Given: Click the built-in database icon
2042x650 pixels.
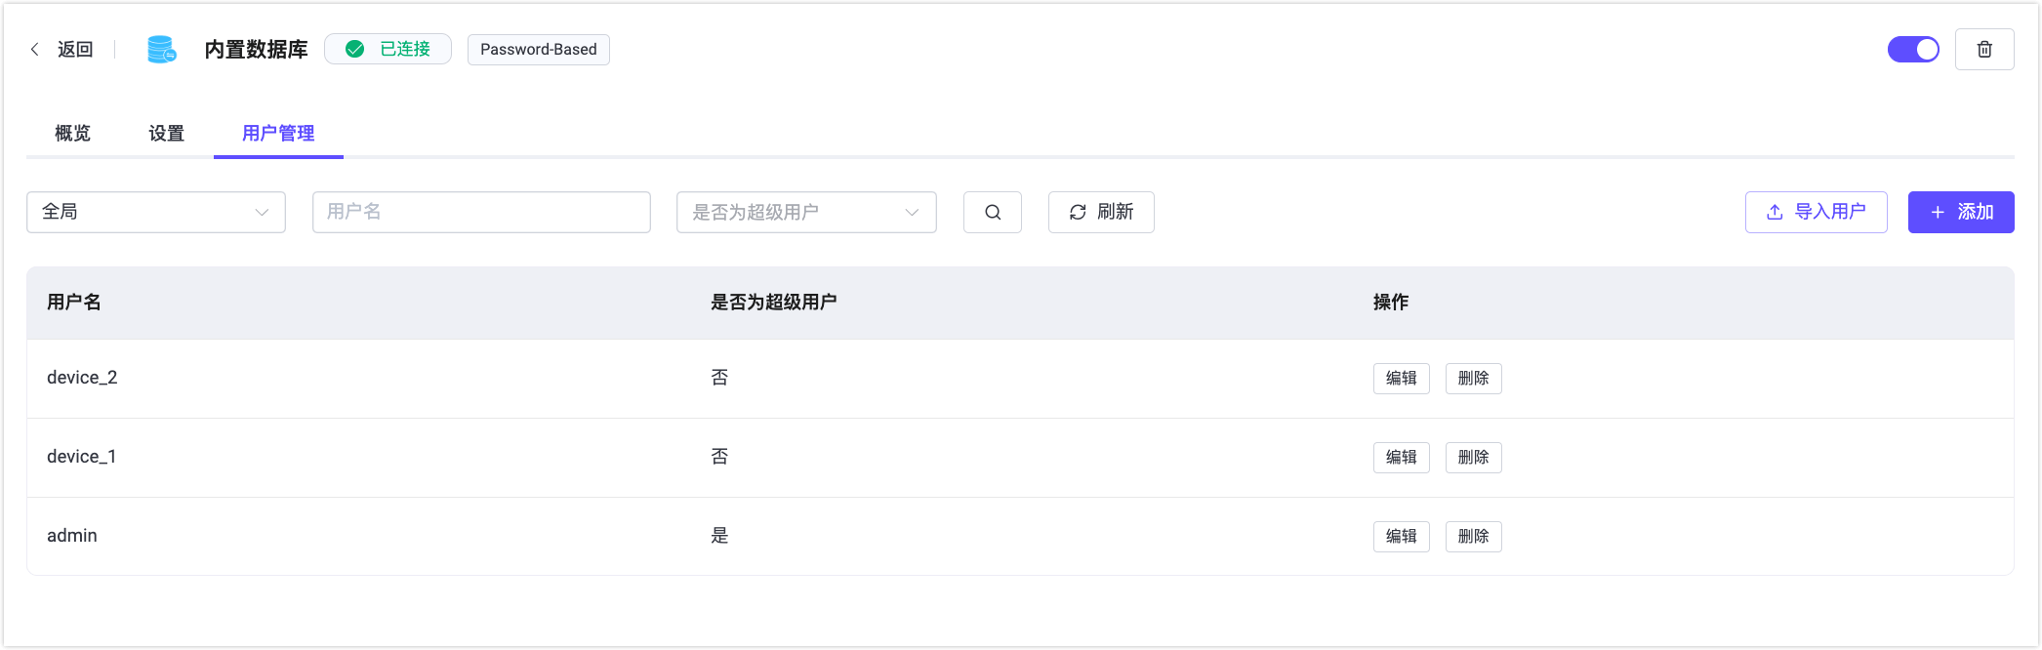Looking at the screenshot, I should (161, 50).
